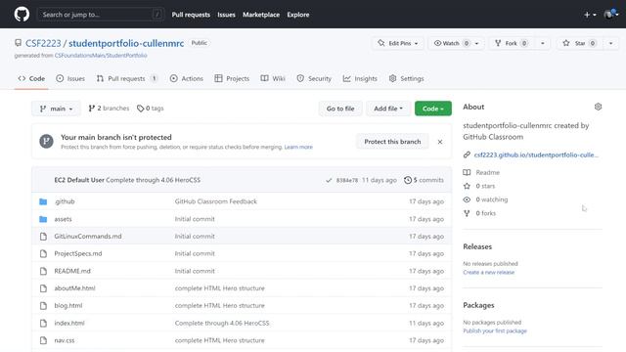The width and height of the screenshot is (626, 352).
Task: Click the GitHub Octocat logo
Action: (22, 15)
